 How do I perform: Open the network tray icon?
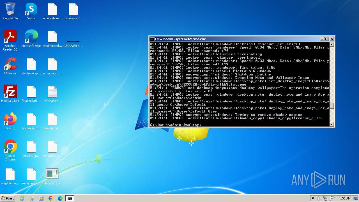[x=326, y=198]
